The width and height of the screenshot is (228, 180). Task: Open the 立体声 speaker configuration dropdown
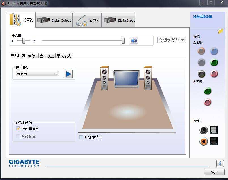[37, 74]
